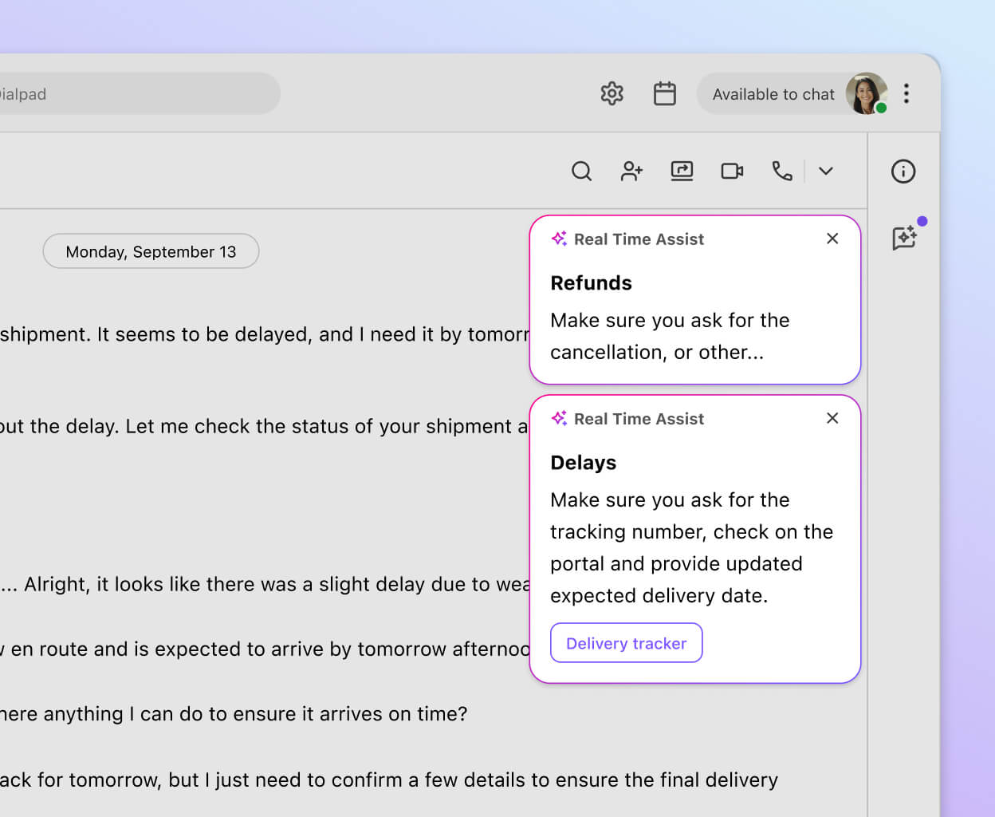Open the settings gear
Image resolution: width=995 pixels, height=817 pixels.
coord(612,93)
